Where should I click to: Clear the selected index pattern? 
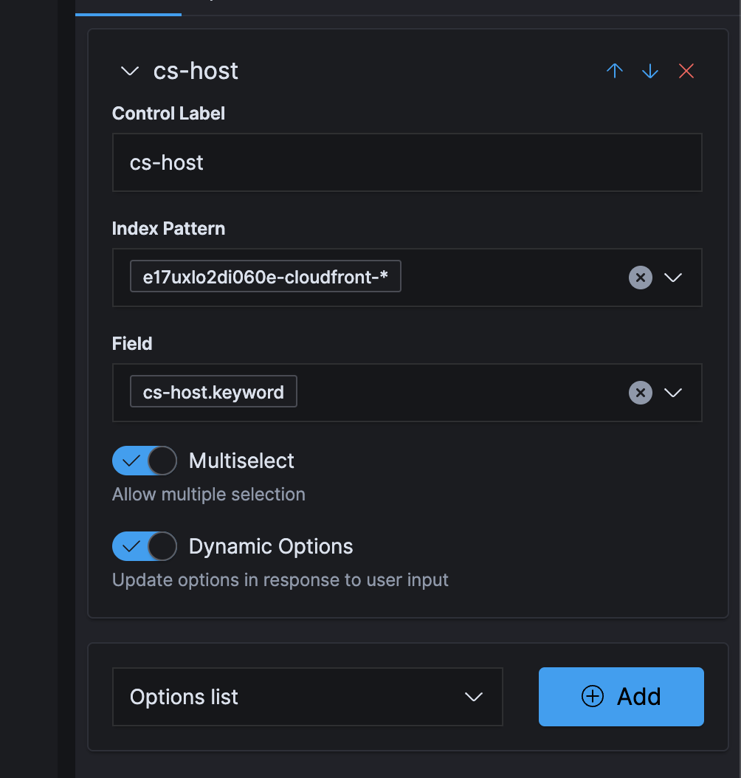pos(640,278)
